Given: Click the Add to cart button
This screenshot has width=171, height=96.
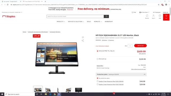Looking at the screenshot, I should 140,46.
